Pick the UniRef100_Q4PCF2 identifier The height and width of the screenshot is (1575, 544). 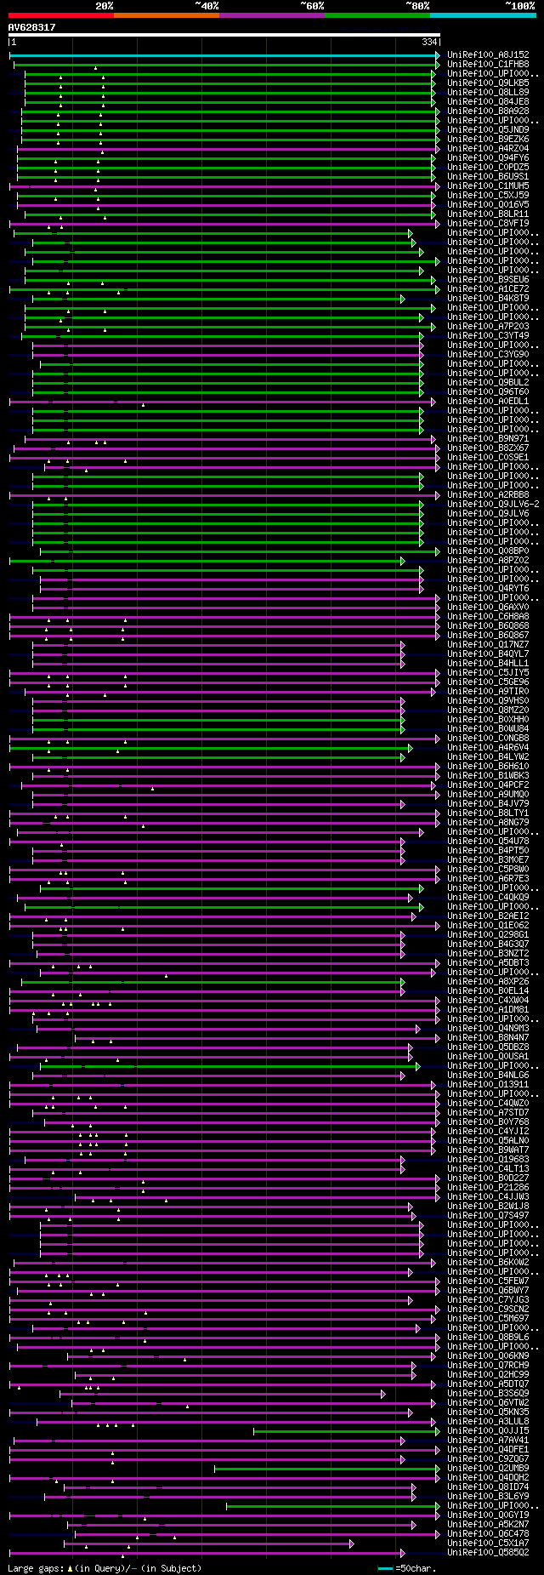coord(488,785)
